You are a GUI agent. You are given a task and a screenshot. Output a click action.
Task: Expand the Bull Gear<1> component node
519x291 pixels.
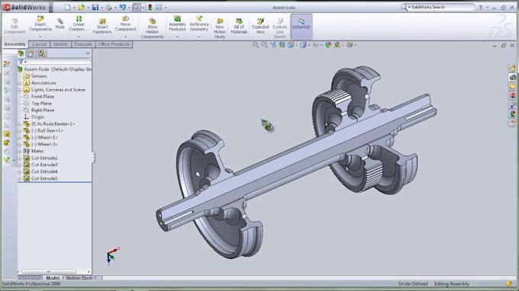click(x=20, y=131)
